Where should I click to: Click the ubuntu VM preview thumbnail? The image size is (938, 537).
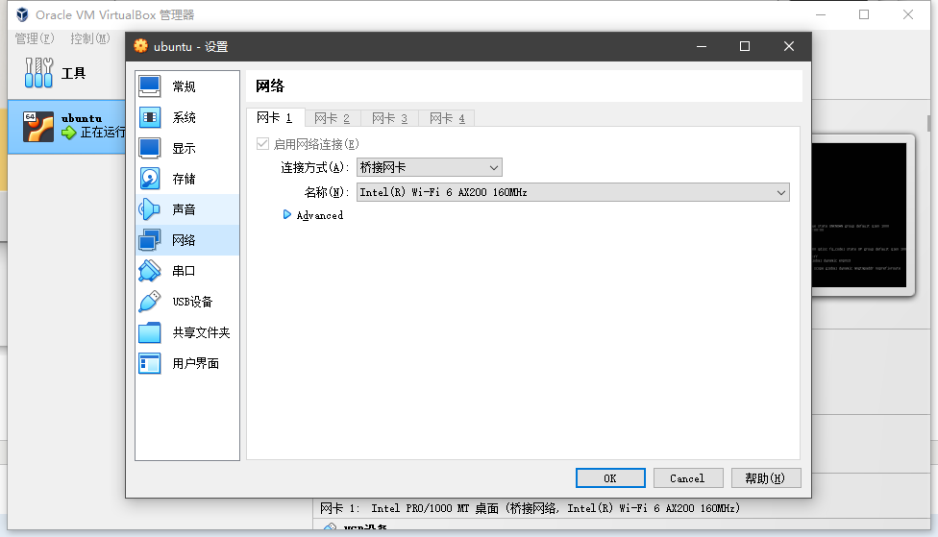pyautogui.click(x=859, y=214)
